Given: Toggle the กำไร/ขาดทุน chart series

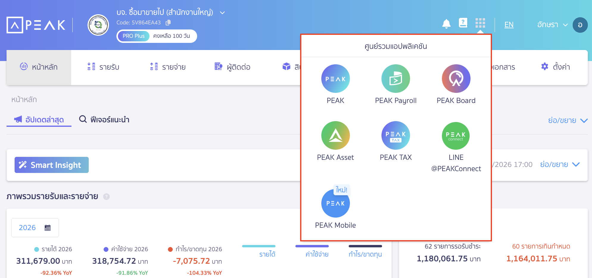Looking at the screenshot, I should 365,254.
